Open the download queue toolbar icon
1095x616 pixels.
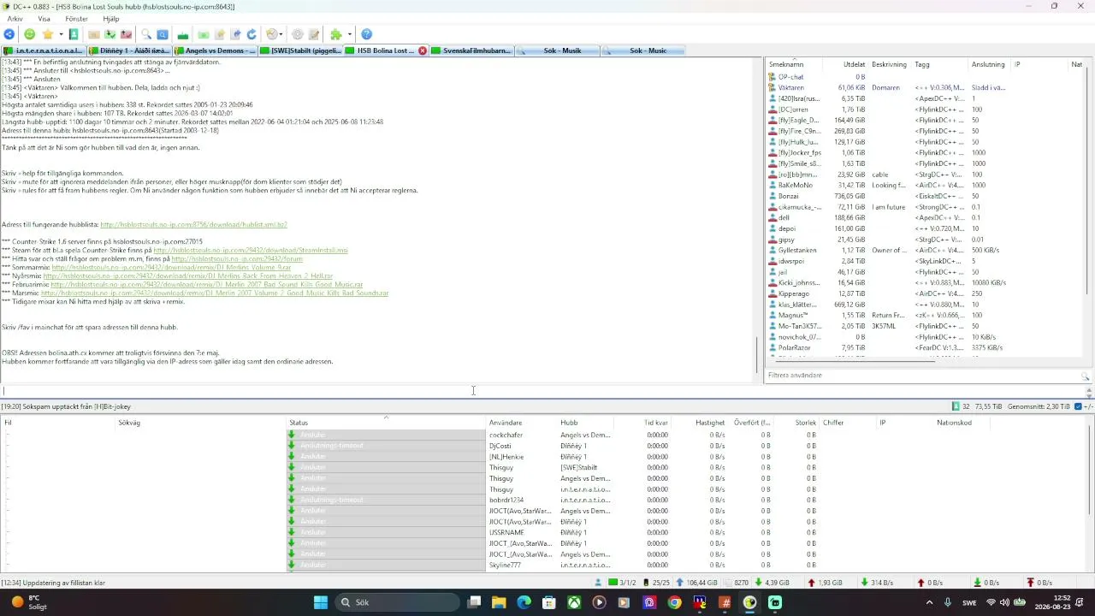coord(94,34)
